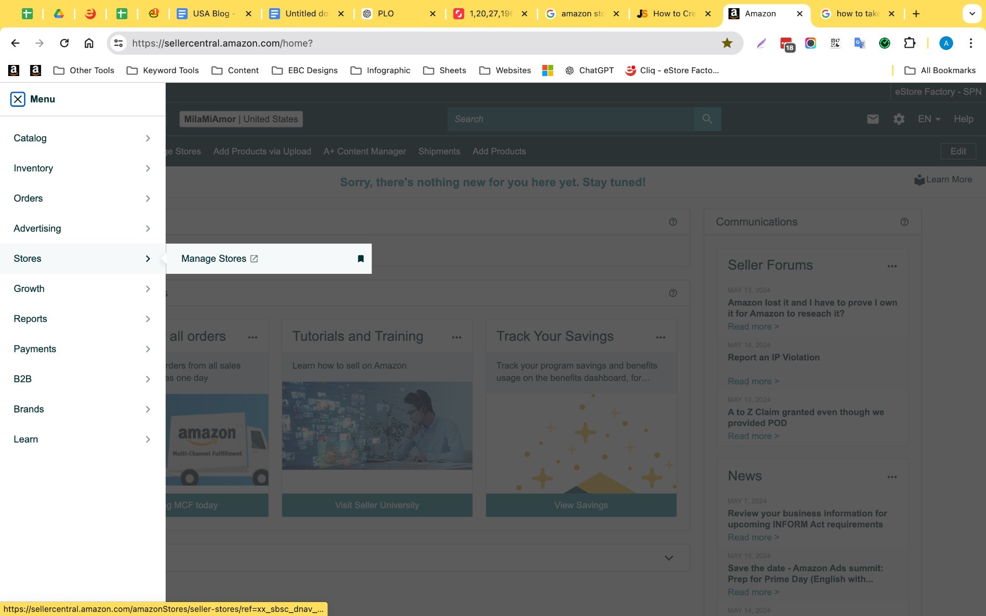Screen dimensions: 986x616
Task: Click the address bar URL
Action: [222, 43]
